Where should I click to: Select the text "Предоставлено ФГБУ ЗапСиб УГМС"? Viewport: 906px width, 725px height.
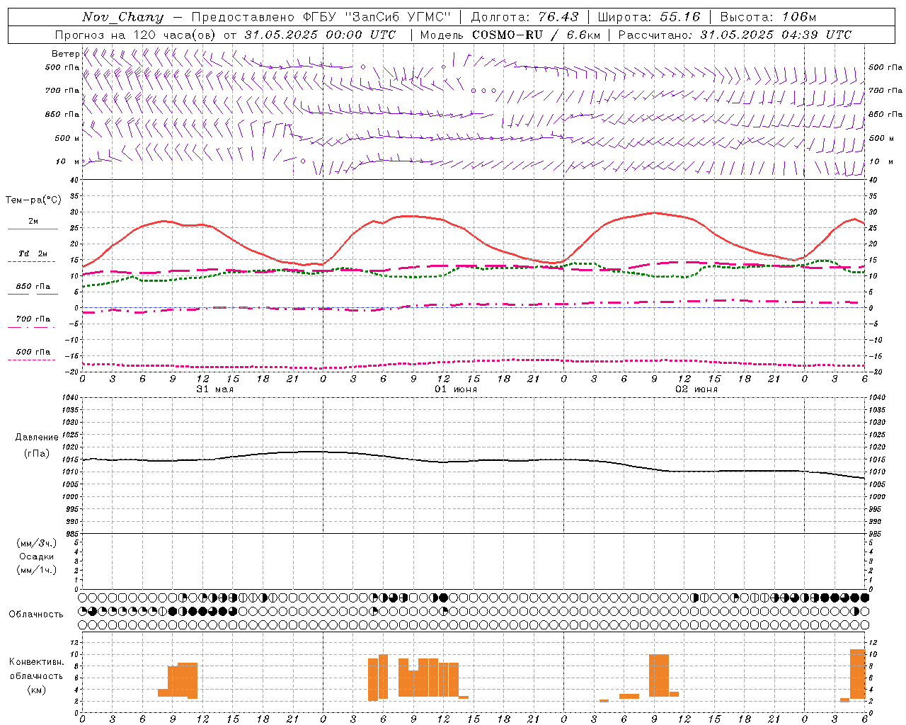(x=321, y=17)
